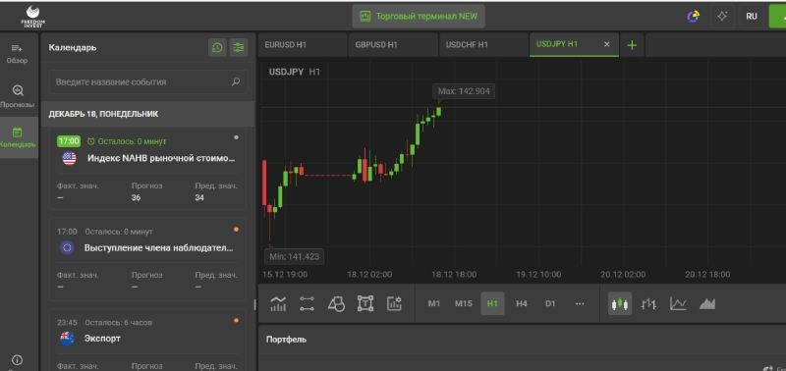
Task: Click the EU flag icon on speech event
Action: coord(67,248)
